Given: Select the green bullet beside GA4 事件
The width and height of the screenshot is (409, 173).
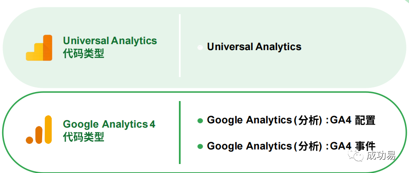Looking at the screenshot, I should pos(200,146).
